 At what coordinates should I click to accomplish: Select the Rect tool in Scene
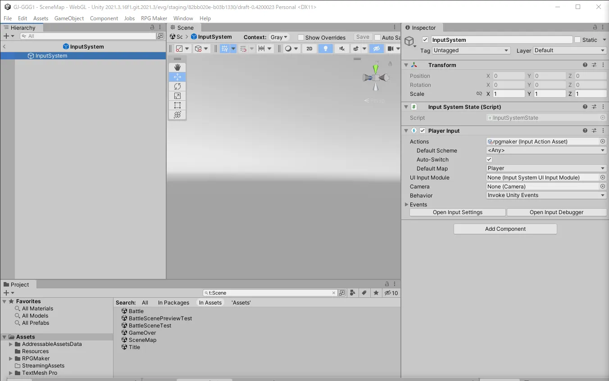(x=177, y=105)
